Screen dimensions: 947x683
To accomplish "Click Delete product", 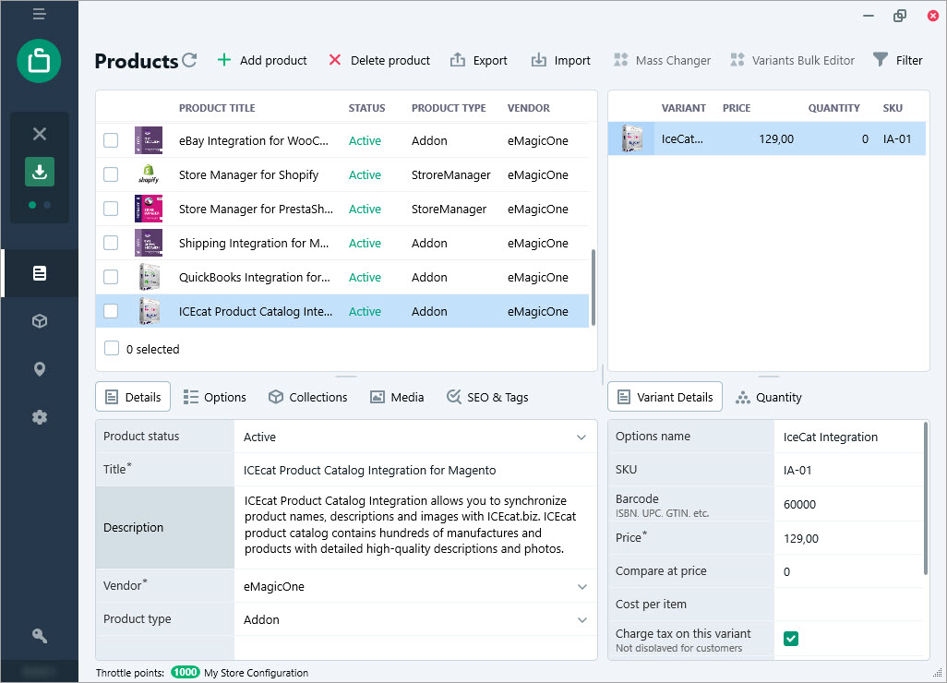I will 378,60.
